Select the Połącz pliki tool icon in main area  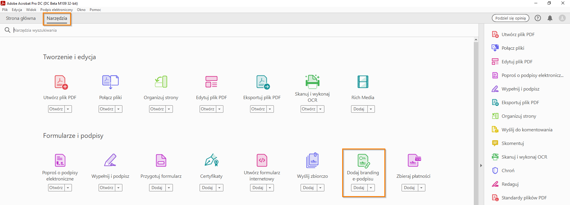tap(110, 82)
